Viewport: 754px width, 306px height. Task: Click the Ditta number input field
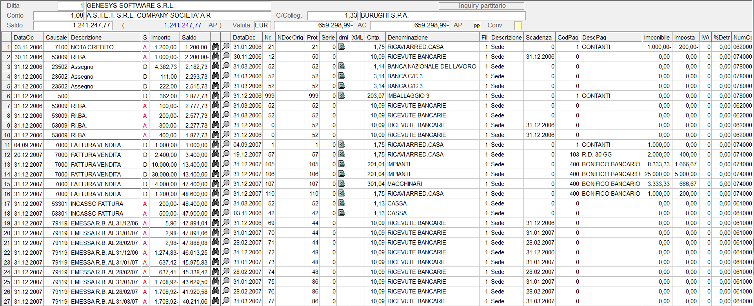(71, 6)
